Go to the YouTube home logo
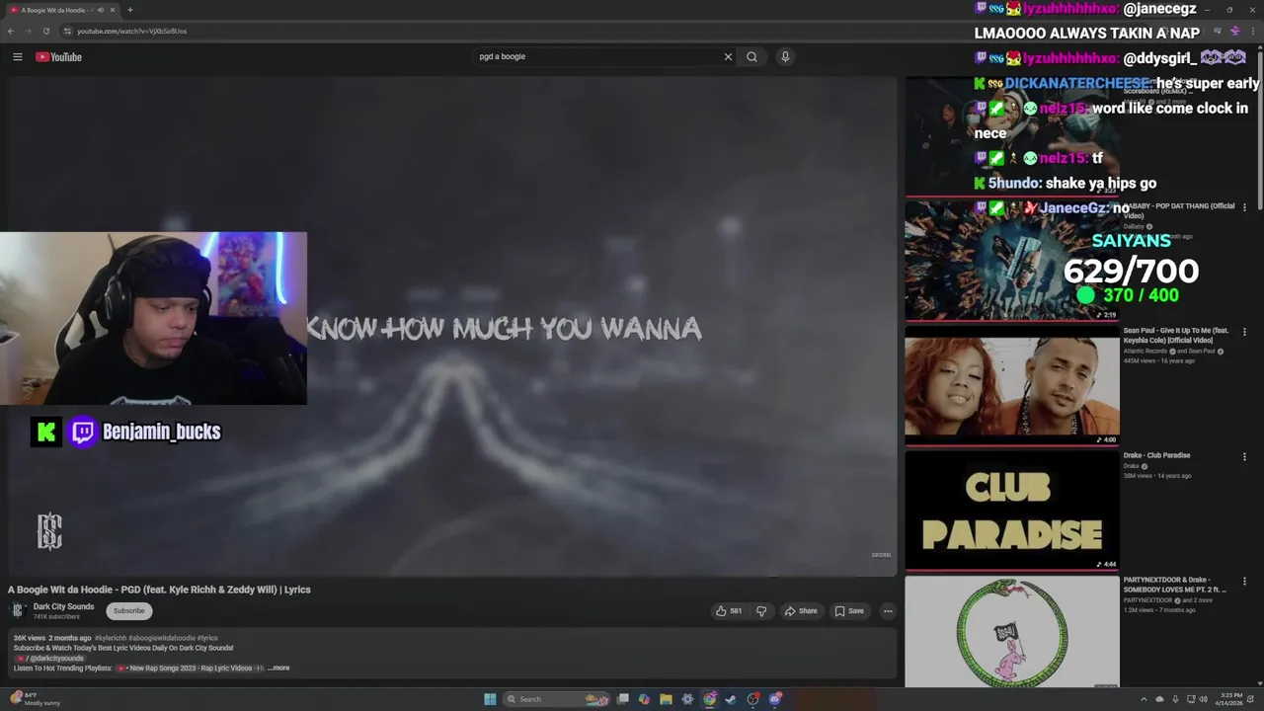The height and width of the screenshot is (711, 1264). point(58,56)
